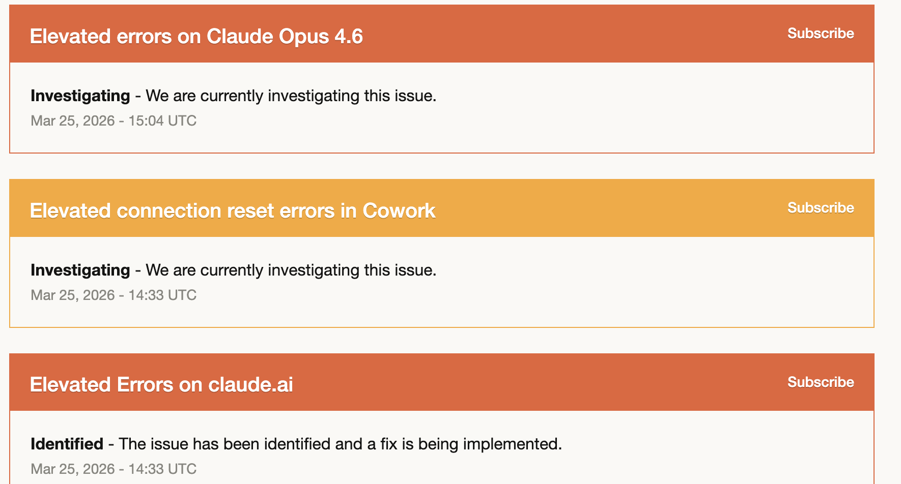Select the Opus 4.6 incident body text
The height and width of the screenshot is (484, 901).
(234, 96)
